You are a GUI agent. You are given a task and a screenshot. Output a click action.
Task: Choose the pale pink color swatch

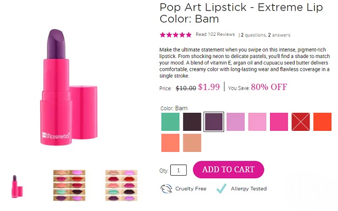coord(257,122)
